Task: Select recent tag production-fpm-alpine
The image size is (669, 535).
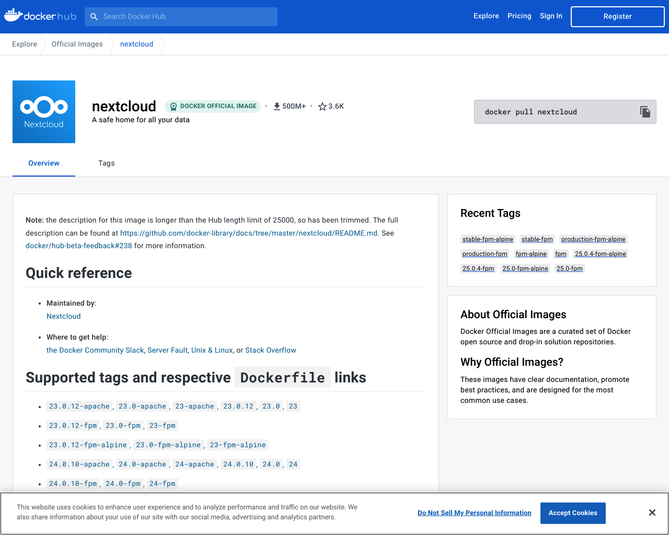Action: pos(593,239)
